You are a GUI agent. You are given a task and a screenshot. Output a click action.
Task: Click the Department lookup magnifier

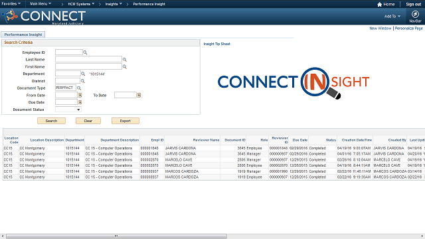click(83, 74)
